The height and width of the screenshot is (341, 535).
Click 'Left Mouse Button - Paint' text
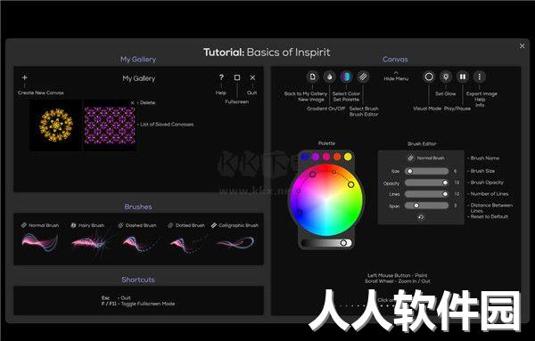398,275
